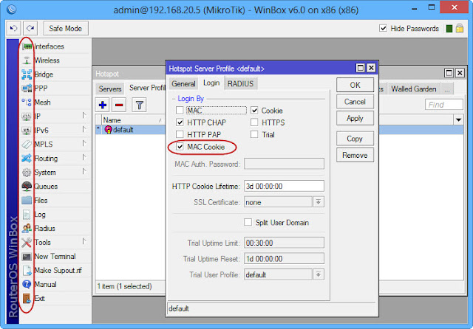
Task: Click Make Supout.rif icon
Action: tap(27, 270)
